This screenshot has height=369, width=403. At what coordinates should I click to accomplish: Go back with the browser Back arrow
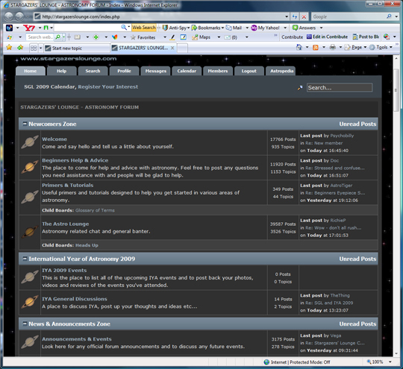coord(9,16)
